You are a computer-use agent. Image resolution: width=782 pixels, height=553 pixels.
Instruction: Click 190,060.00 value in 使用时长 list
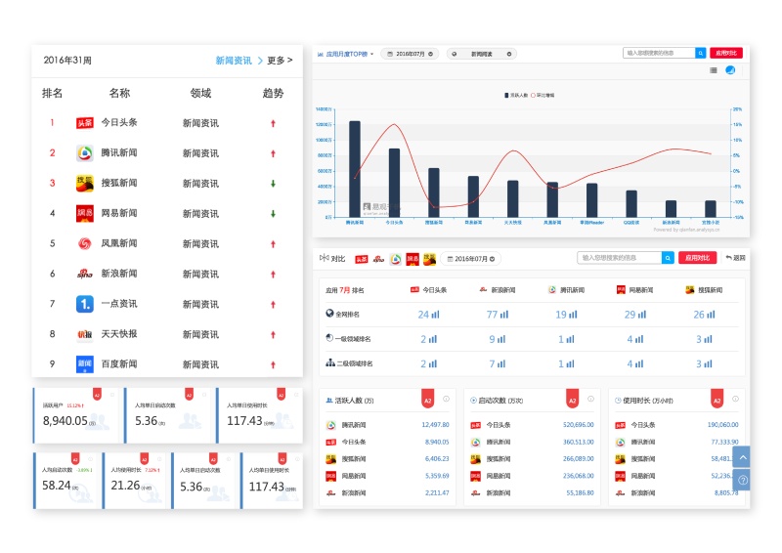722,425
